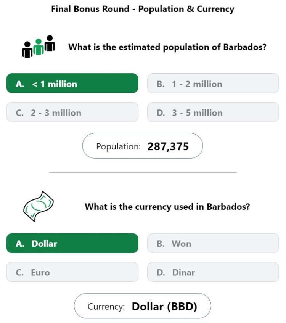Click the 287,375 population number
Viewport: 286px width, 323px height.
pos(168,147)
